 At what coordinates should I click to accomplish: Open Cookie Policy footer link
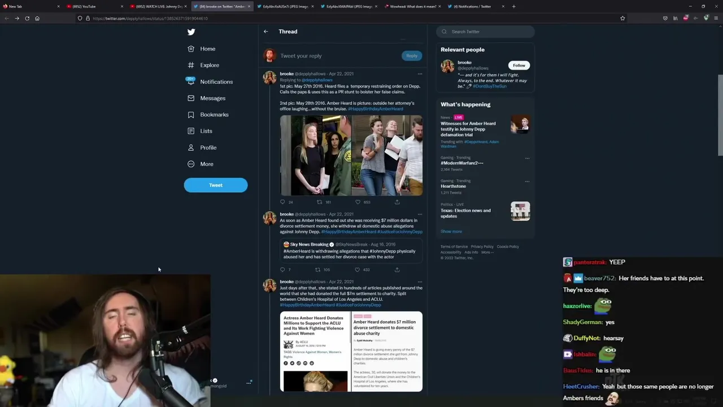[508, 246]
